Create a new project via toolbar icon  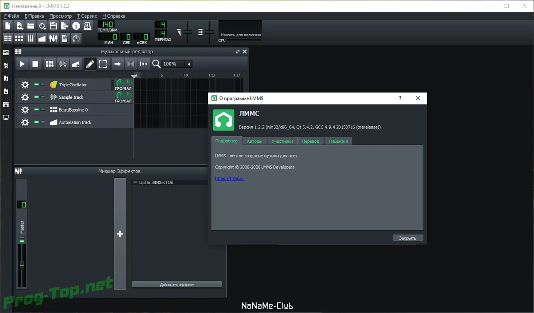point(8,26)
